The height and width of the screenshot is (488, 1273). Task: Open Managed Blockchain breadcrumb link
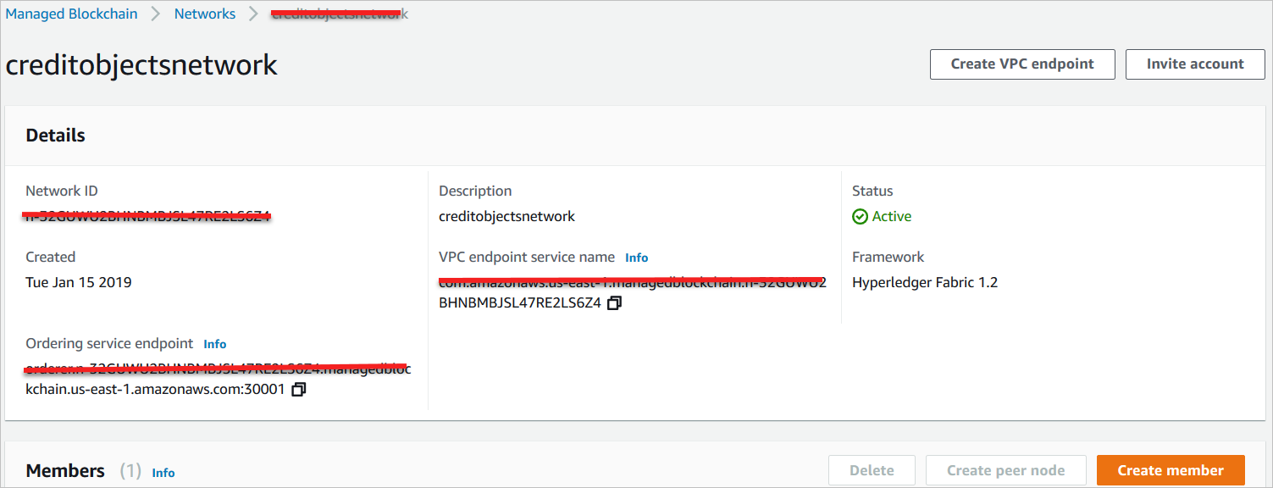click(71, 14)
